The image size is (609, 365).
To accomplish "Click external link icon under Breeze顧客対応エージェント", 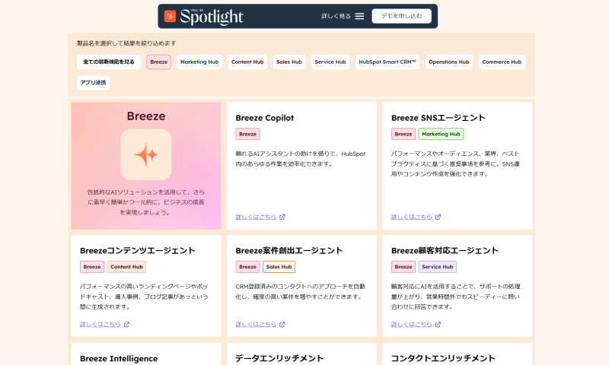I will coord(438,324).
